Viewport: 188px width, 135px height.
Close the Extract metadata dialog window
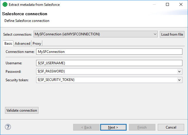pyautogui.click(x=181, y=5)
